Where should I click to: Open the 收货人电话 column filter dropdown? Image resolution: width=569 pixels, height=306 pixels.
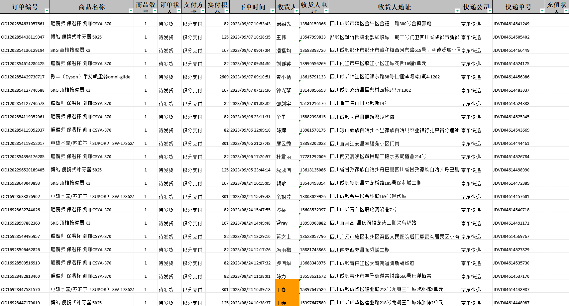click(x=326, y=11)
